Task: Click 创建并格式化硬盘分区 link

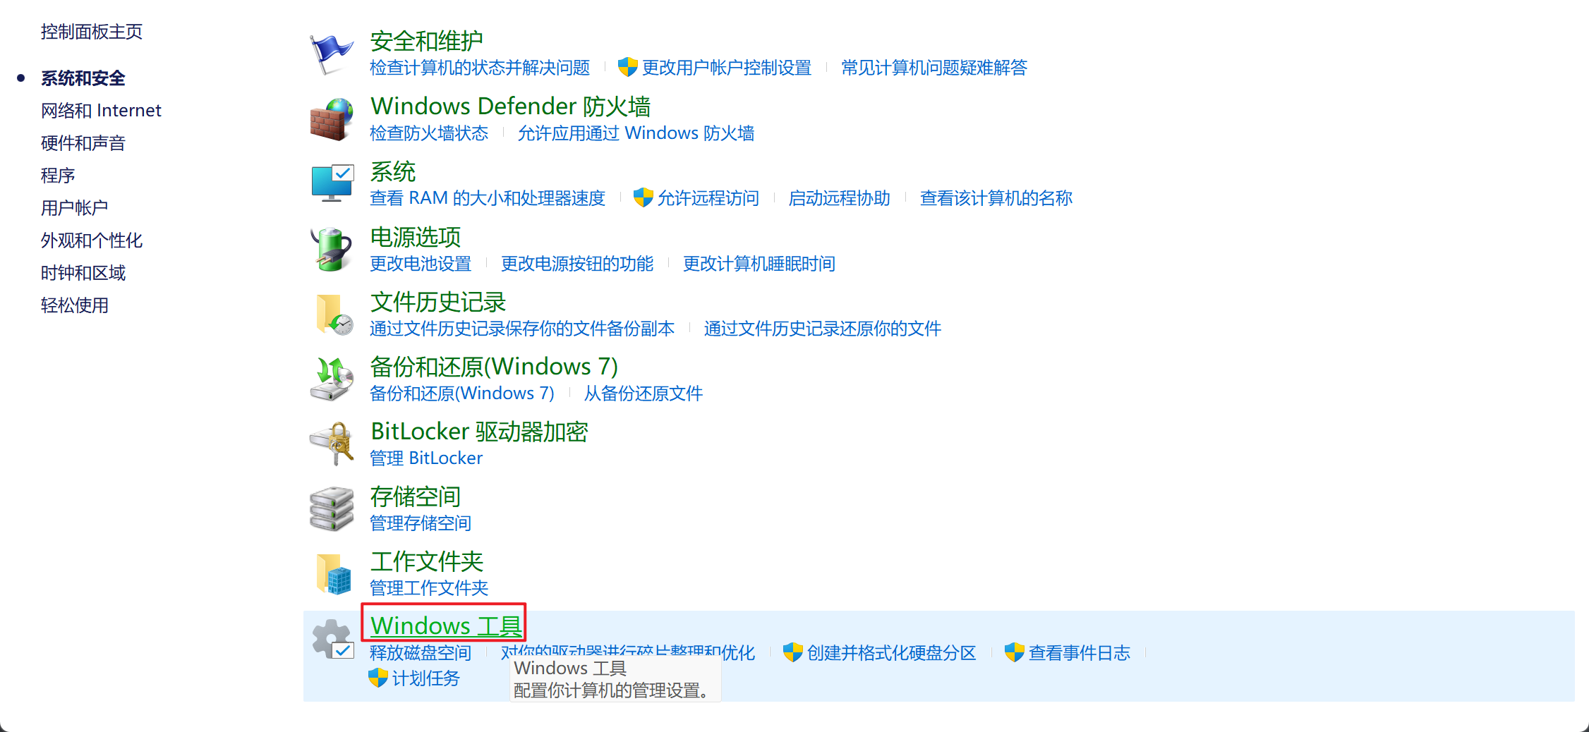Action: 892,652
